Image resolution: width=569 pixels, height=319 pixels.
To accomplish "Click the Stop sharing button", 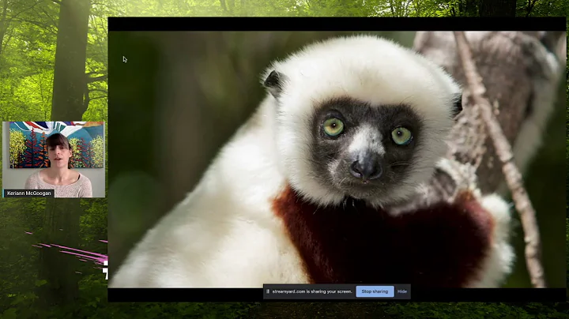I will click(375, 291).
